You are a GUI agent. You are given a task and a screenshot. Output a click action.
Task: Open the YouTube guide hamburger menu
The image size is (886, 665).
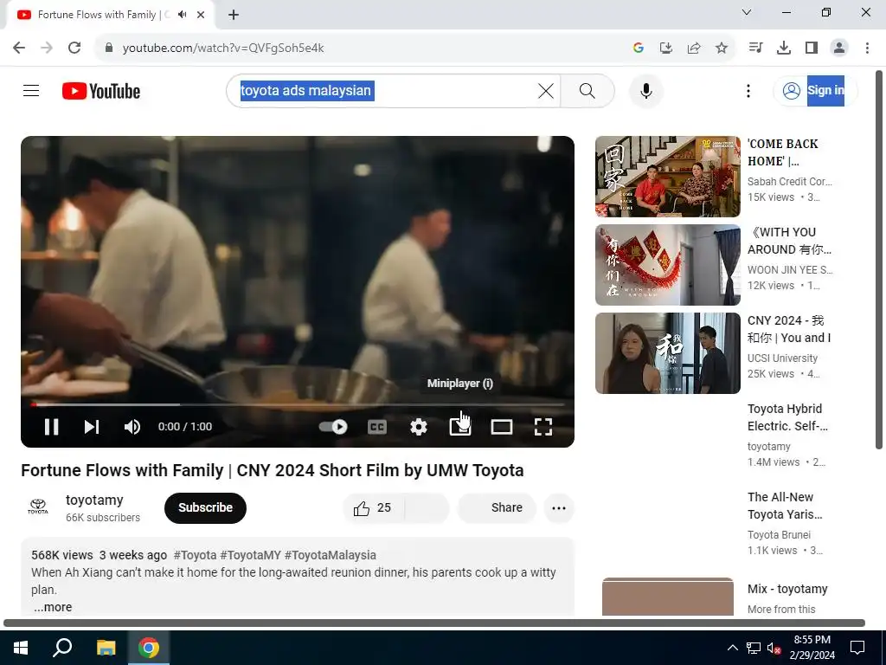[x=31, y=90]
